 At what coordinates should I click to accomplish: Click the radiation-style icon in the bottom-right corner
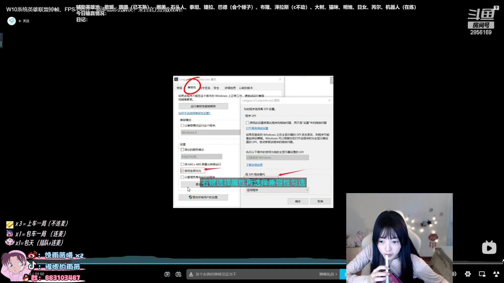point(496,274)
